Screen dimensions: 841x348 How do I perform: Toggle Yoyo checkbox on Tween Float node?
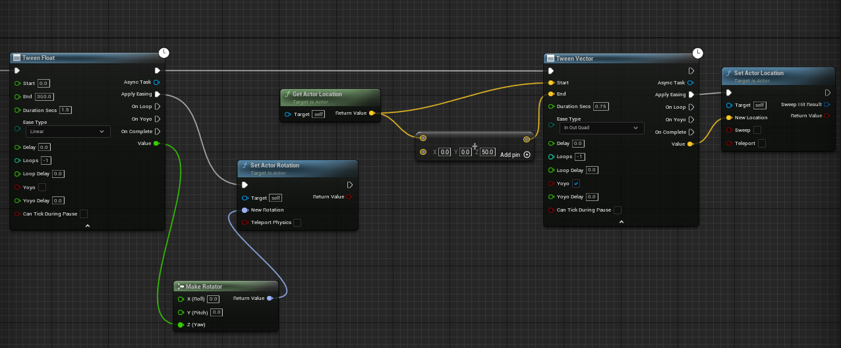[x=42, y=187]
